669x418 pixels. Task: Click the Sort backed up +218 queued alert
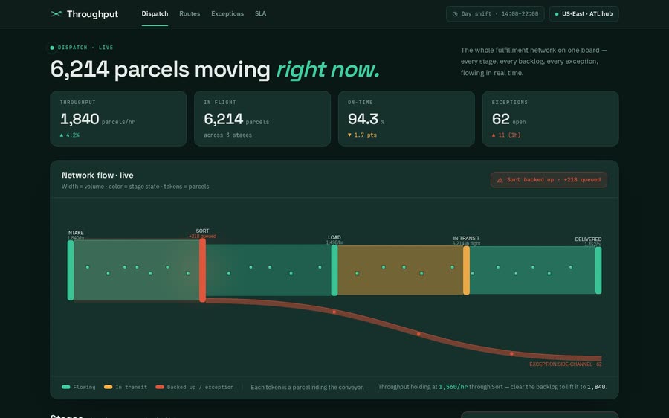(549, 180)
